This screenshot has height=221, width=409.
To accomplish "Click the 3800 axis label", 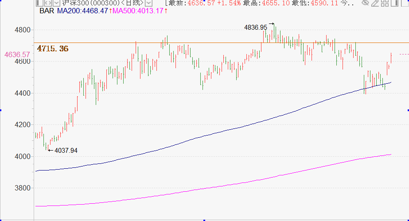I will [x=23, y=188].
